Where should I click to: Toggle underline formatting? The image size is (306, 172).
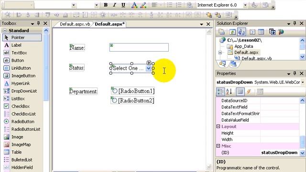(123, 5)
